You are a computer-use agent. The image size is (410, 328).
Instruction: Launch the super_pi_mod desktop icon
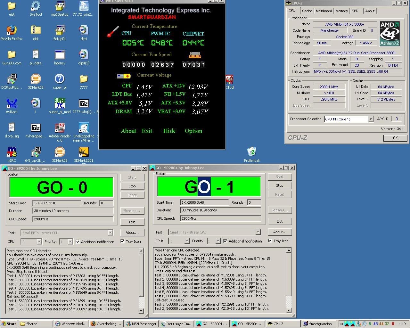60,106
